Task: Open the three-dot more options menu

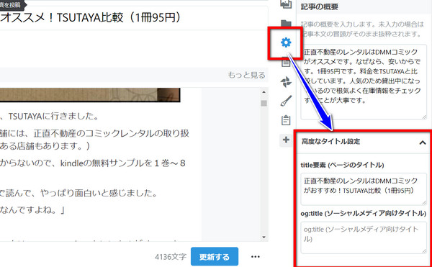Action: pos(256,256)
